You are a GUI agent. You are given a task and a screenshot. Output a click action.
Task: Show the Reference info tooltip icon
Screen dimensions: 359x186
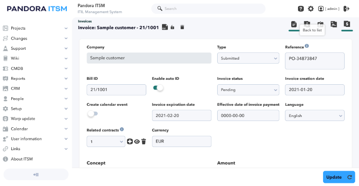pyautogui.click(x=307, y=46)
